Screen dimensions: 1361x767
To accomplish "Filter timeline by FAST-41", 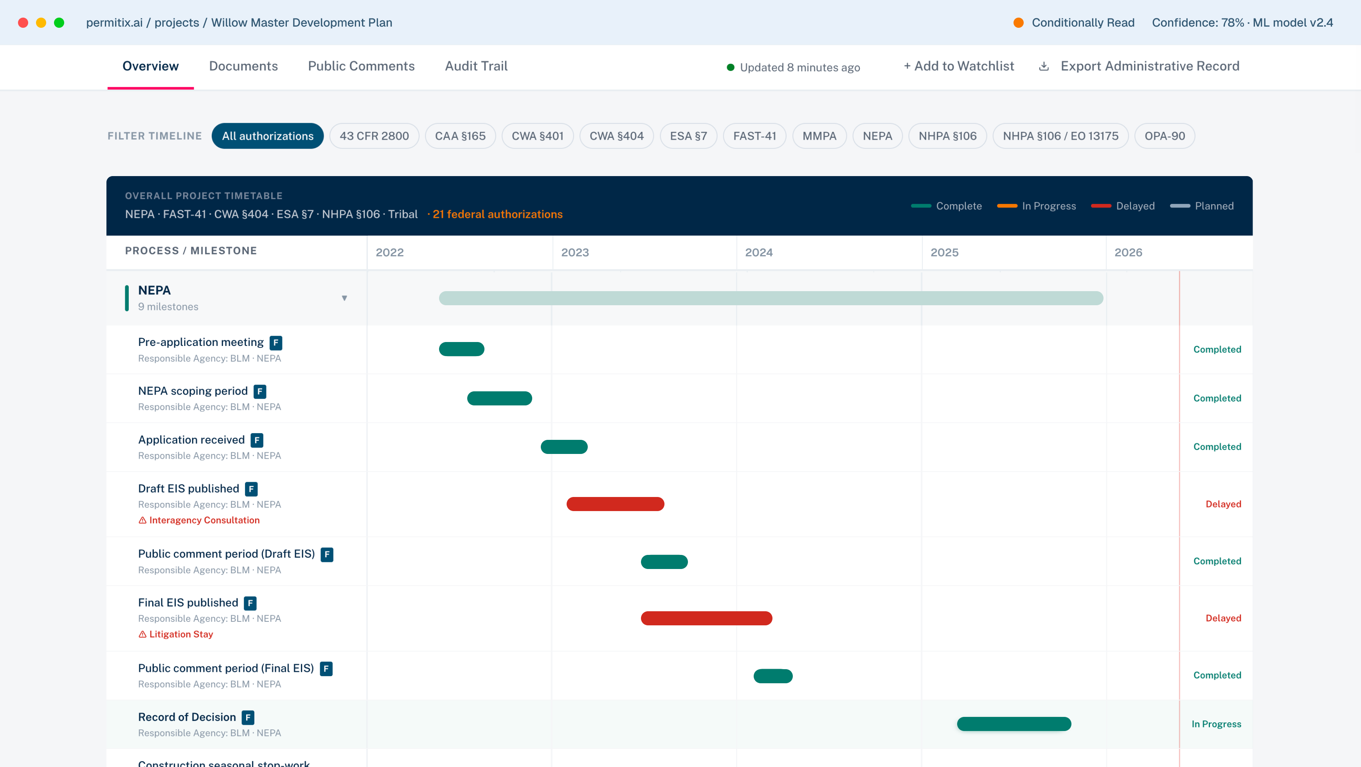I will point(754,136).
